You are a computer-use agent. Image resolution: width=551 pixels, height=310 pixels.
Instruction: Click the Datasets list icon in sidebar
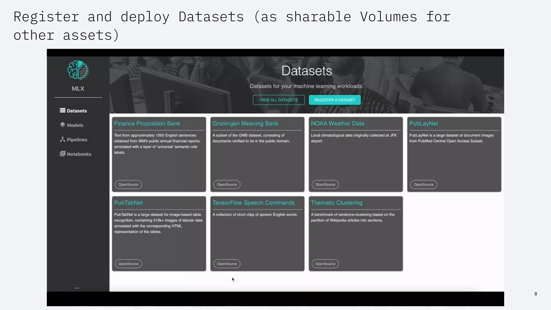(x=62, y=110)
